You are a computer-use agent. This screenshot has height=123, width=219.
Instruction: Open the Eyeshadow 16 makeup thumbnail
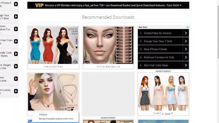[x=108, y=45]
